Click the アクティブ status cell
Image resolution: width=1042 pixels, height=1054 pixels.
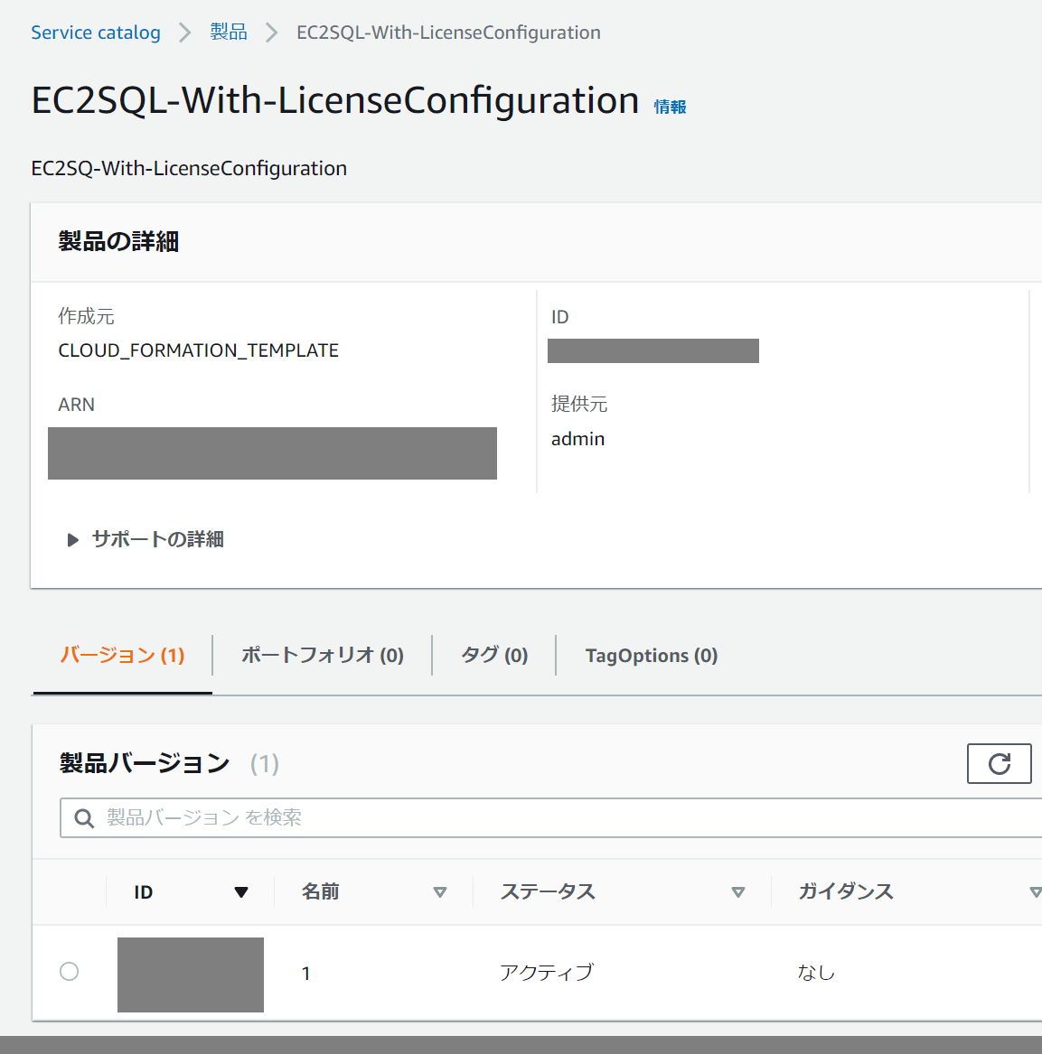(547, 973)
